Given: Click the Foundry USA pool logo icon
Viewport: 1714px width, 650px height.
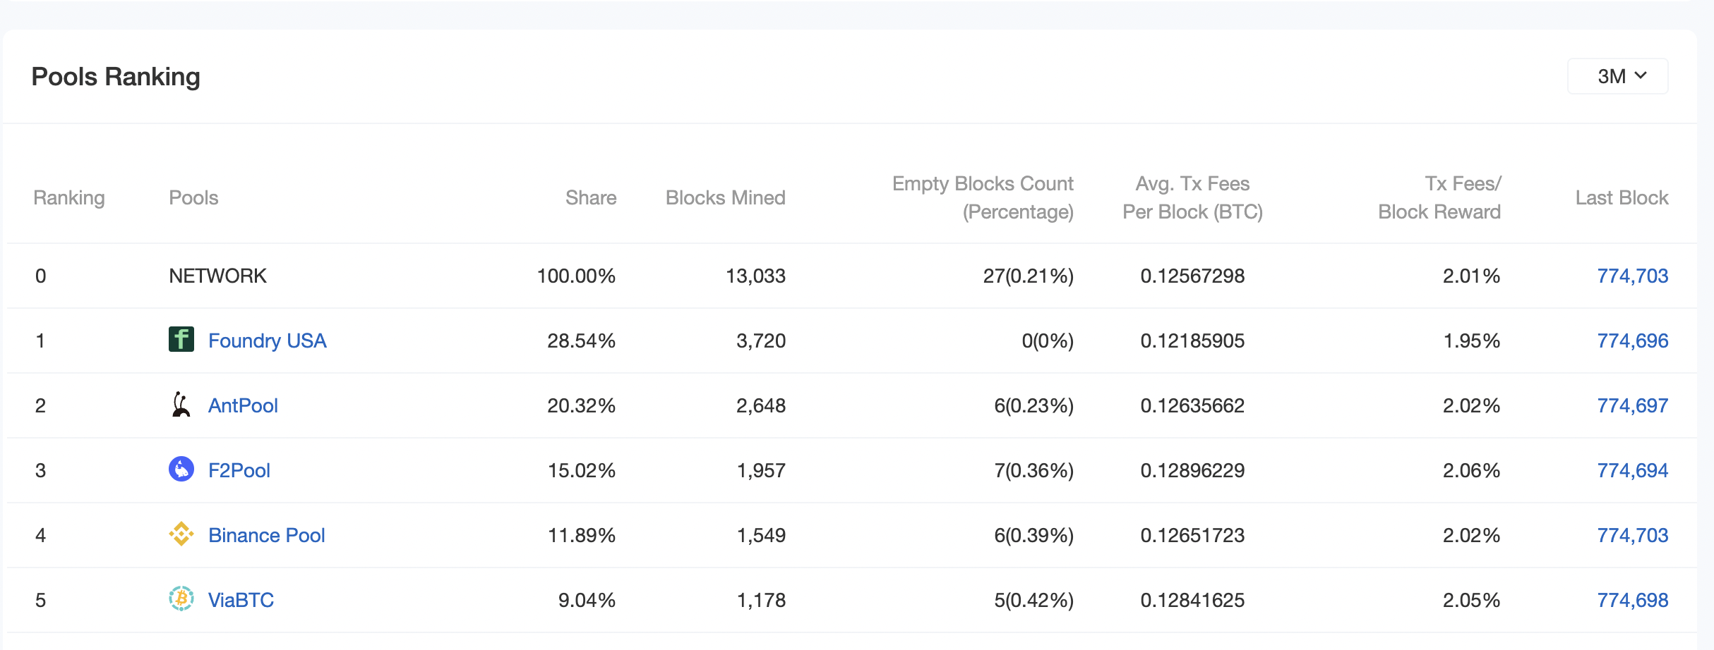Looking at the screenshot, I should point(181,340).
